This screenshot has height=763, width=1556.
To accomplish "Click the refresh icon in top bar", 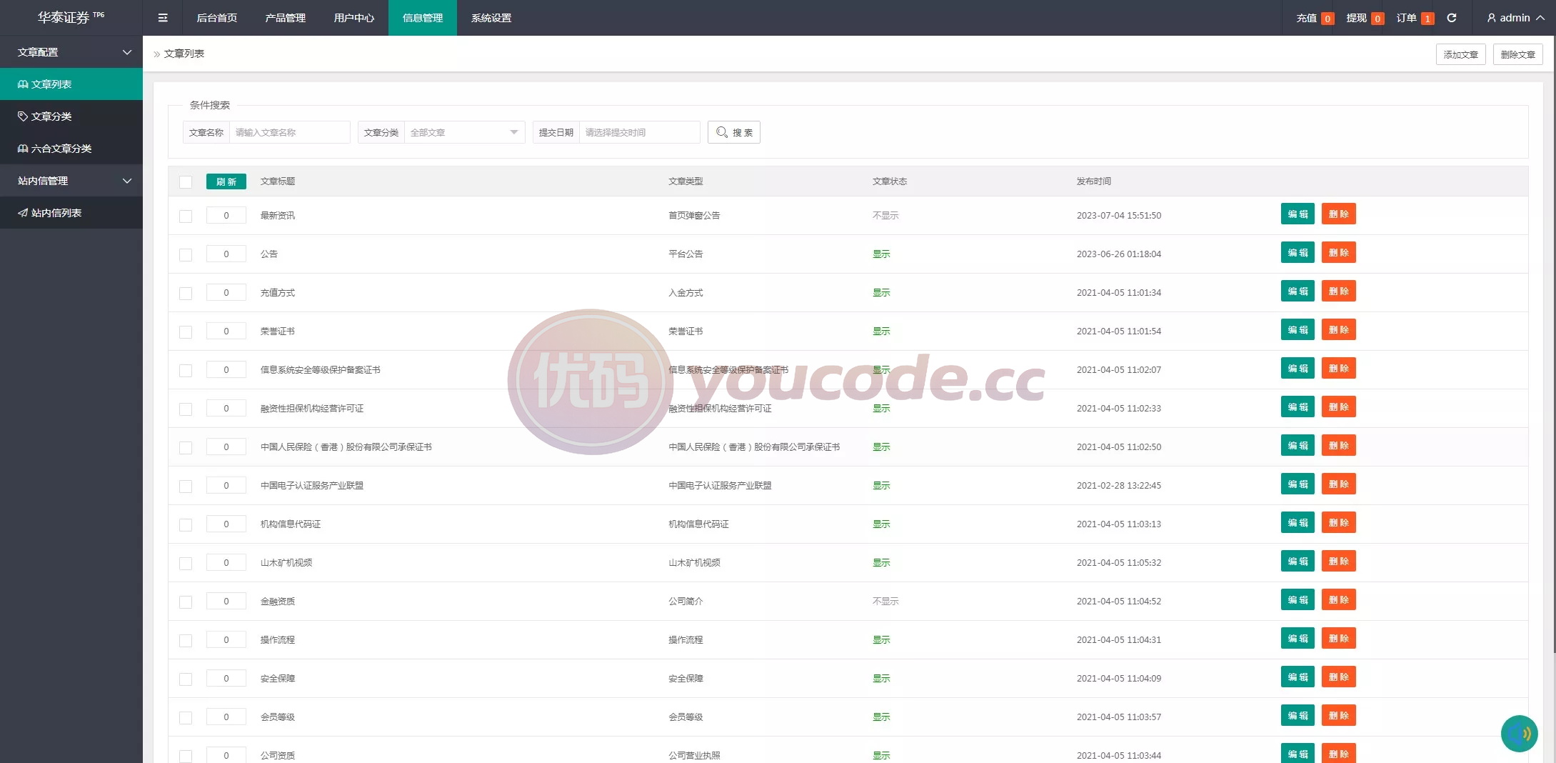I will point(1452,18).
